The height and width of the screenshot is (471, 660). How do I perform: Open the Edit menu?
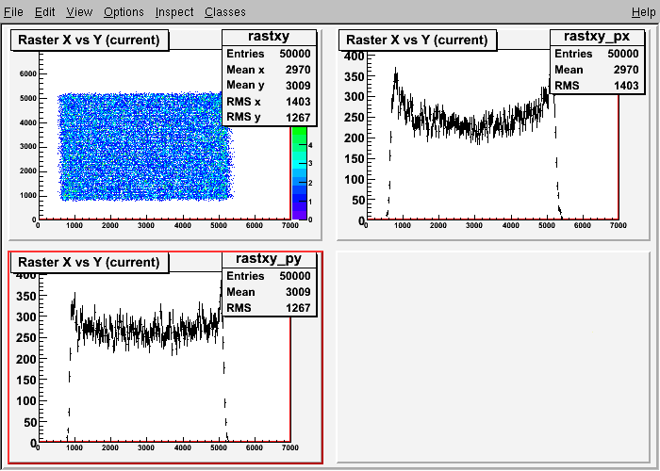tap(44, 12)
